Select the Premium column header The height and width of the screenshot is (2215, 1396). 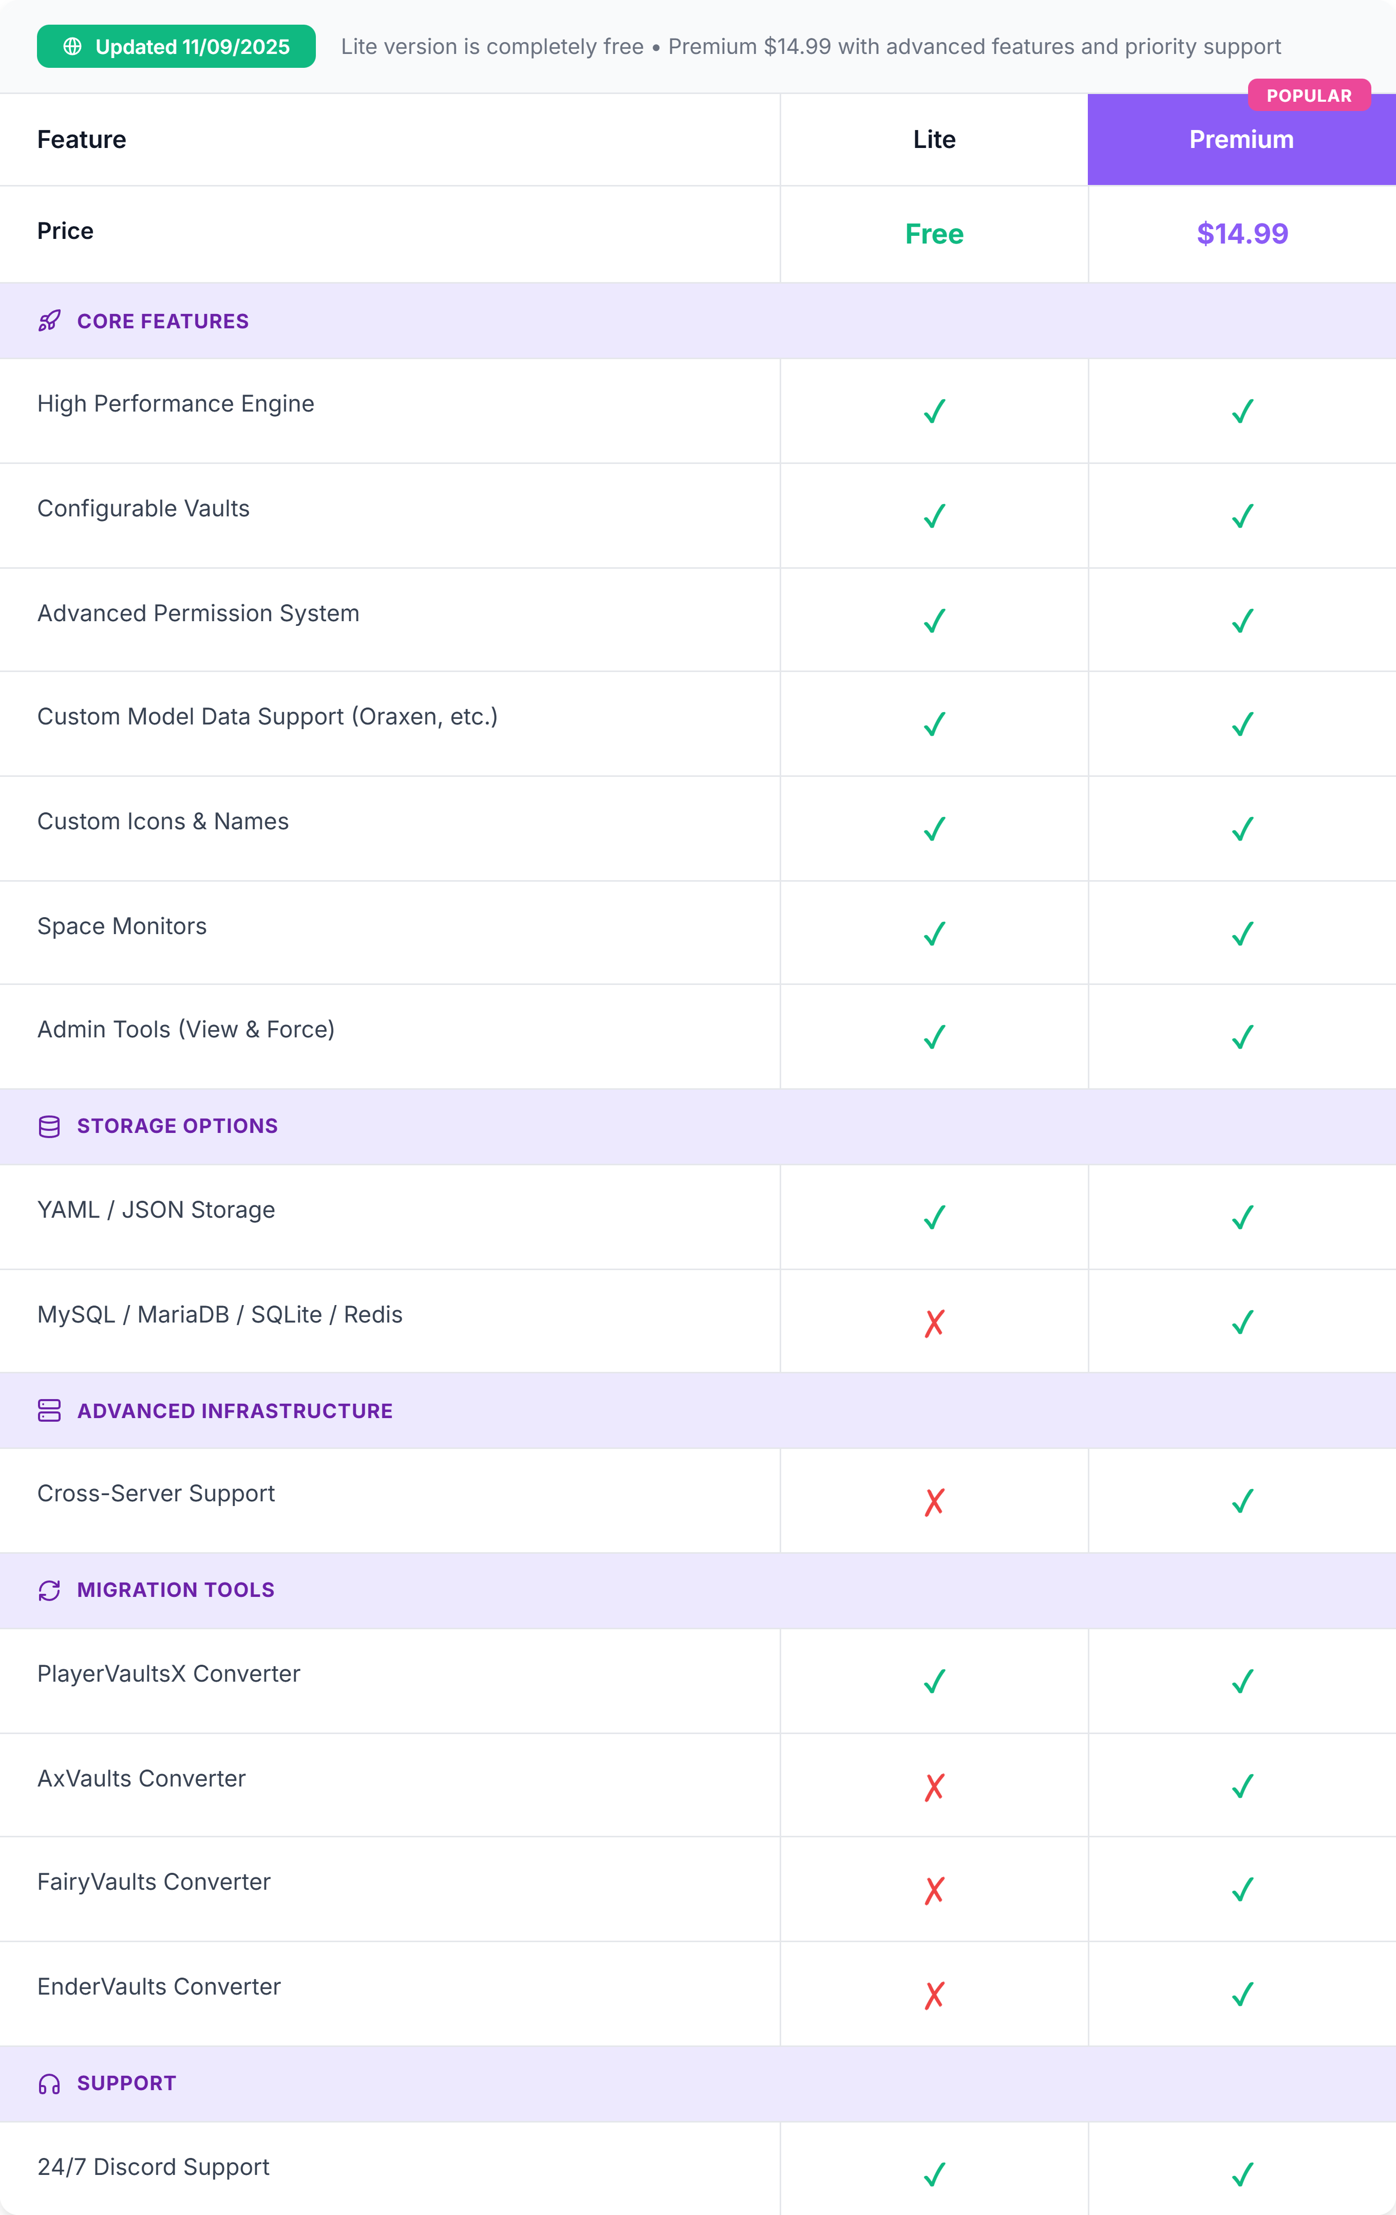(1240, 140)
